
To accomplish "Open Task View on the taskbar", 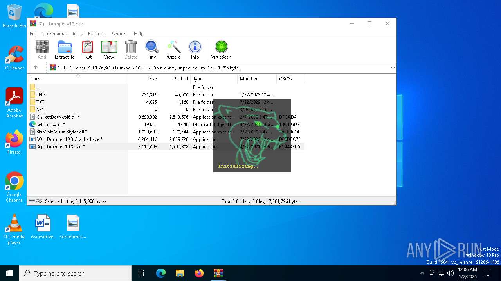I will (141, 273).
